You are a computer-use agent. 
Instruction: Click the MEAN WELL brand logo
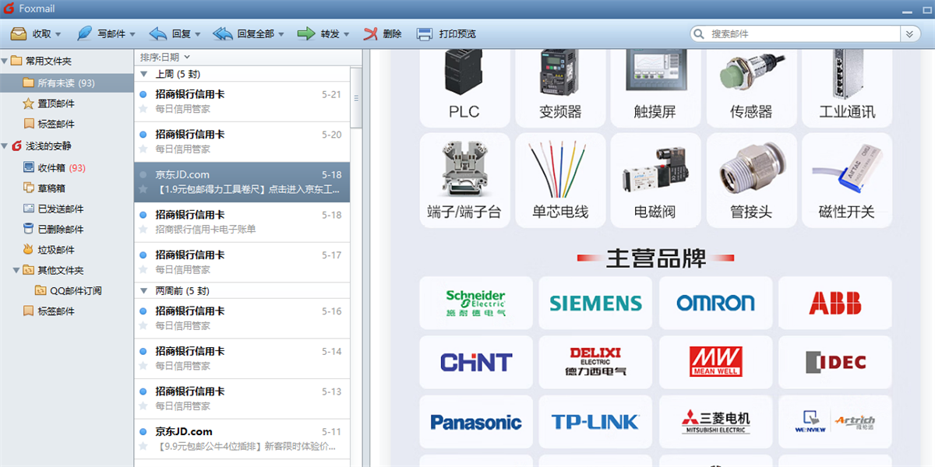point(715,363)
